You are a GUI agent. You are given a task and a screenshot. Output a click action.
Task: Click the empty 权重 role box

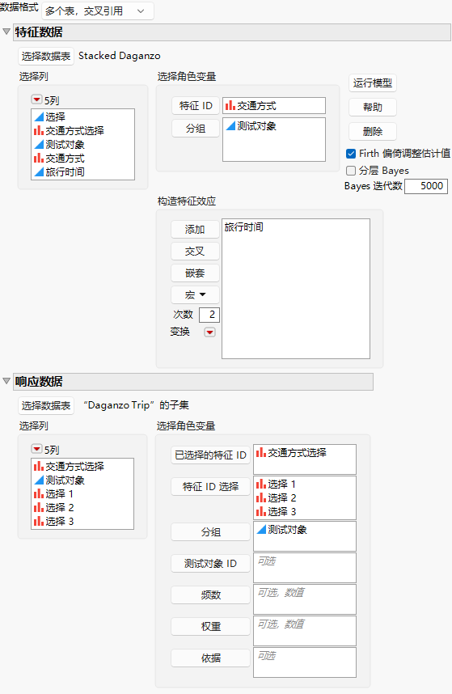click(304, 631)
